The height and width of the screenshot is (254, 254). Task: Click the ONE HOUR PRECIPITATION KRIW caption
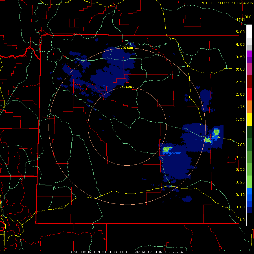point(128,252)
